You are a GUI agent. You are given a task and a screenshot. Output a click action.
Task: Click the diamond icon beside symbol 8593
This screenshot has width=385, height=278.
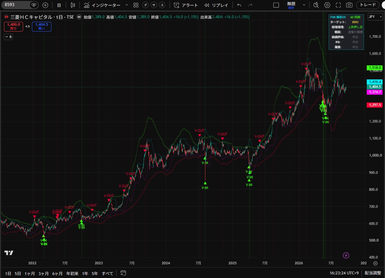(x=34, y=5)
